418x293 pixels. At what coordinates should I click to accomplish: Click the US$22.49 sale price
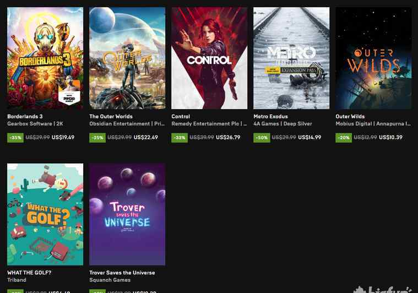coord(146,138)
